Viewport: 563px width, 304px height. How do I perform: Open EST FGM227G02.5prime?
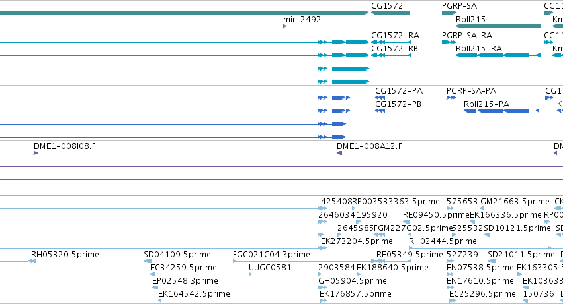pos(413,228)
